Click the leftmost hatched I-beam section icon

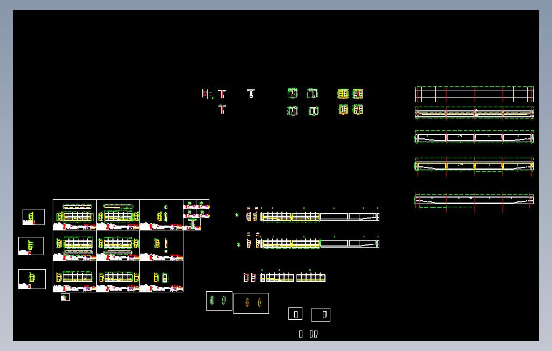pyautogui.click(x=206, y=94)
